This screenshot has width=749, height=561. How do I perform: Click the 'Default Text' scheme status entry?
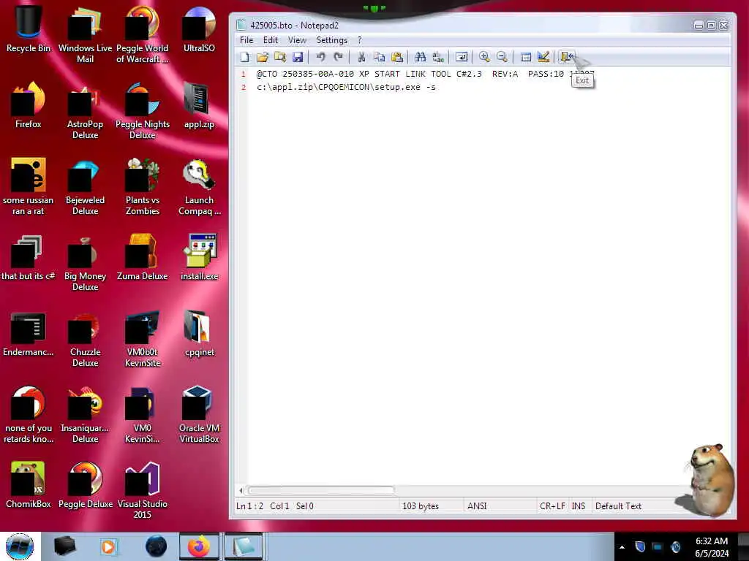coord(618,506)
